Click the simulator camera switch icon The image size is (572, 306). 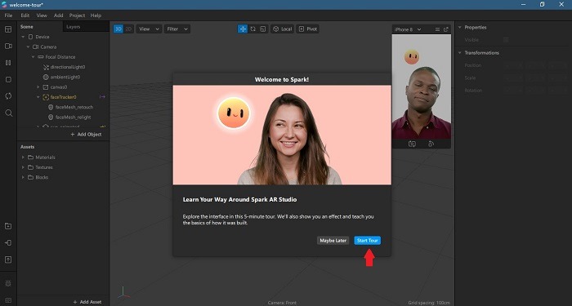pos(412,144)
